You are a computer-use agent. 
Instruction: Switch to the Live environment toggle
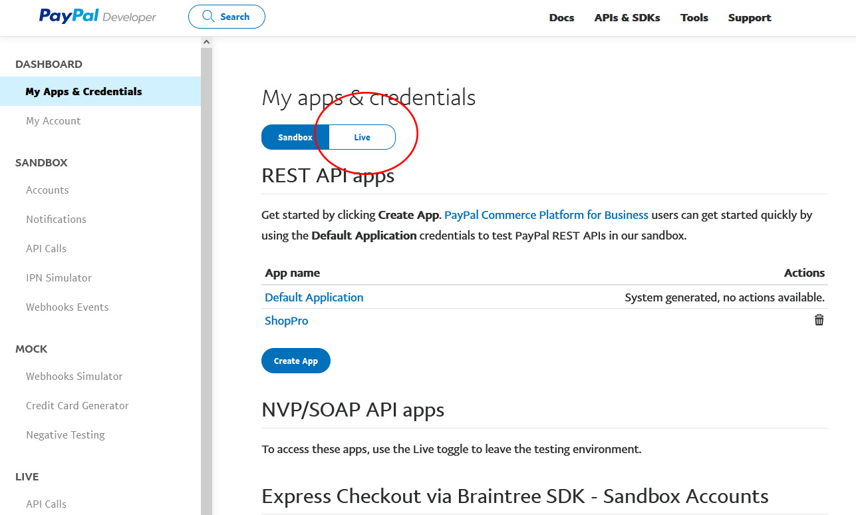point(362,137)
